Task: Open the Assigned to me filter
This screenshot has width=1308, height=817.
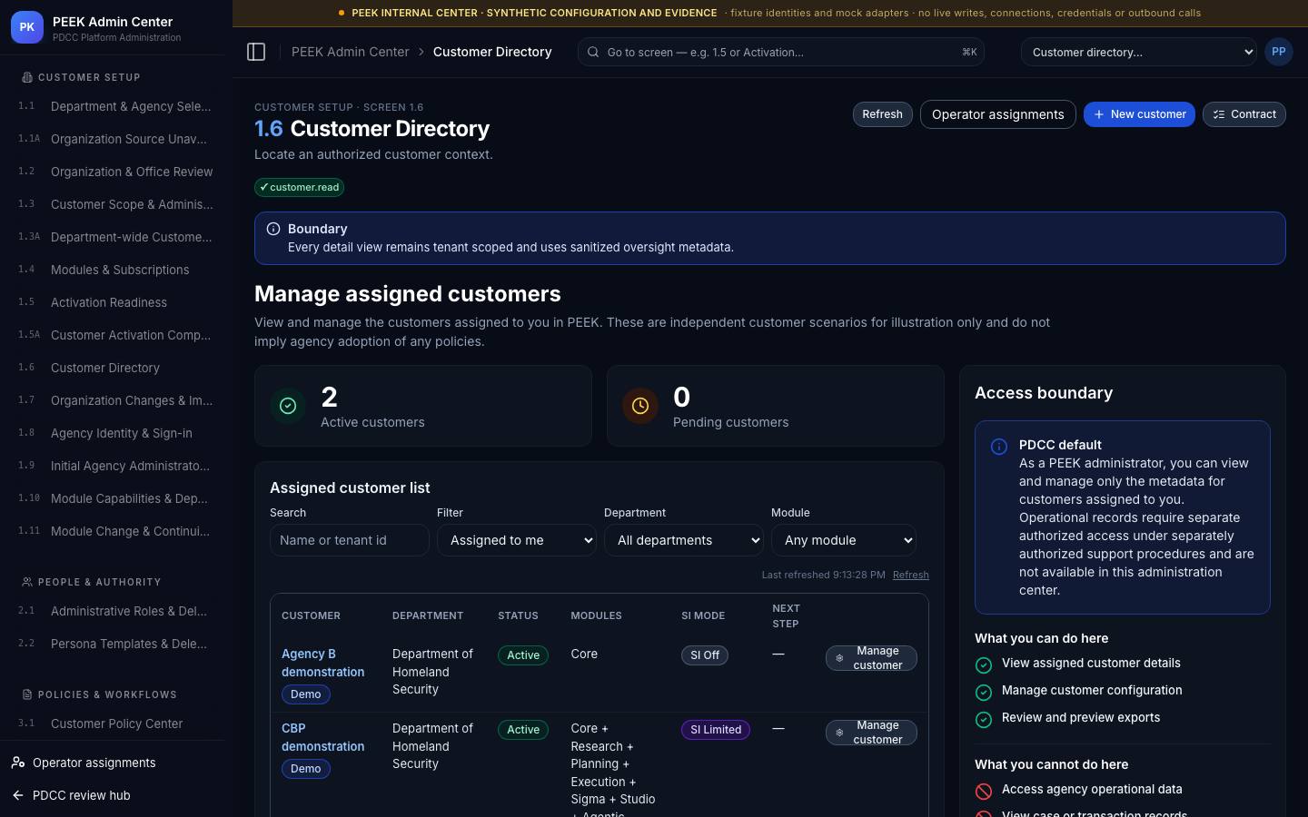Action: pyautogui.click(x=517, y=540)
